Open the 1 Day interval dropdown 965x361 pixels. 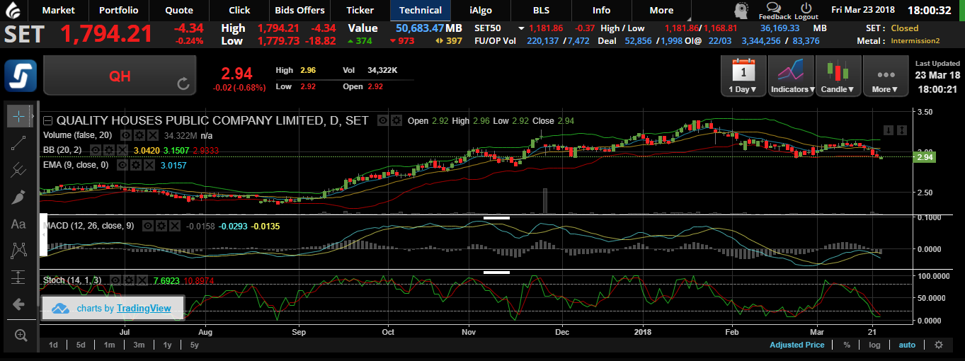point(743,76)
